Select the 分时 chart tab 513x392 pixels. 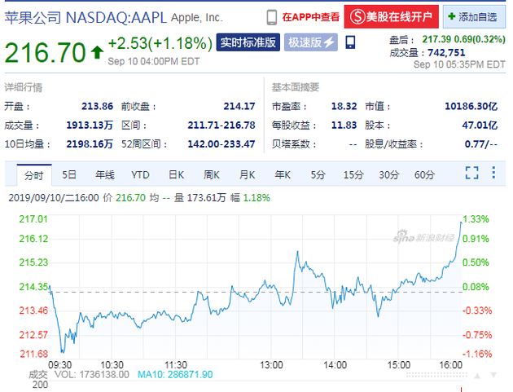pyautogui.click(x=34, y=175)
